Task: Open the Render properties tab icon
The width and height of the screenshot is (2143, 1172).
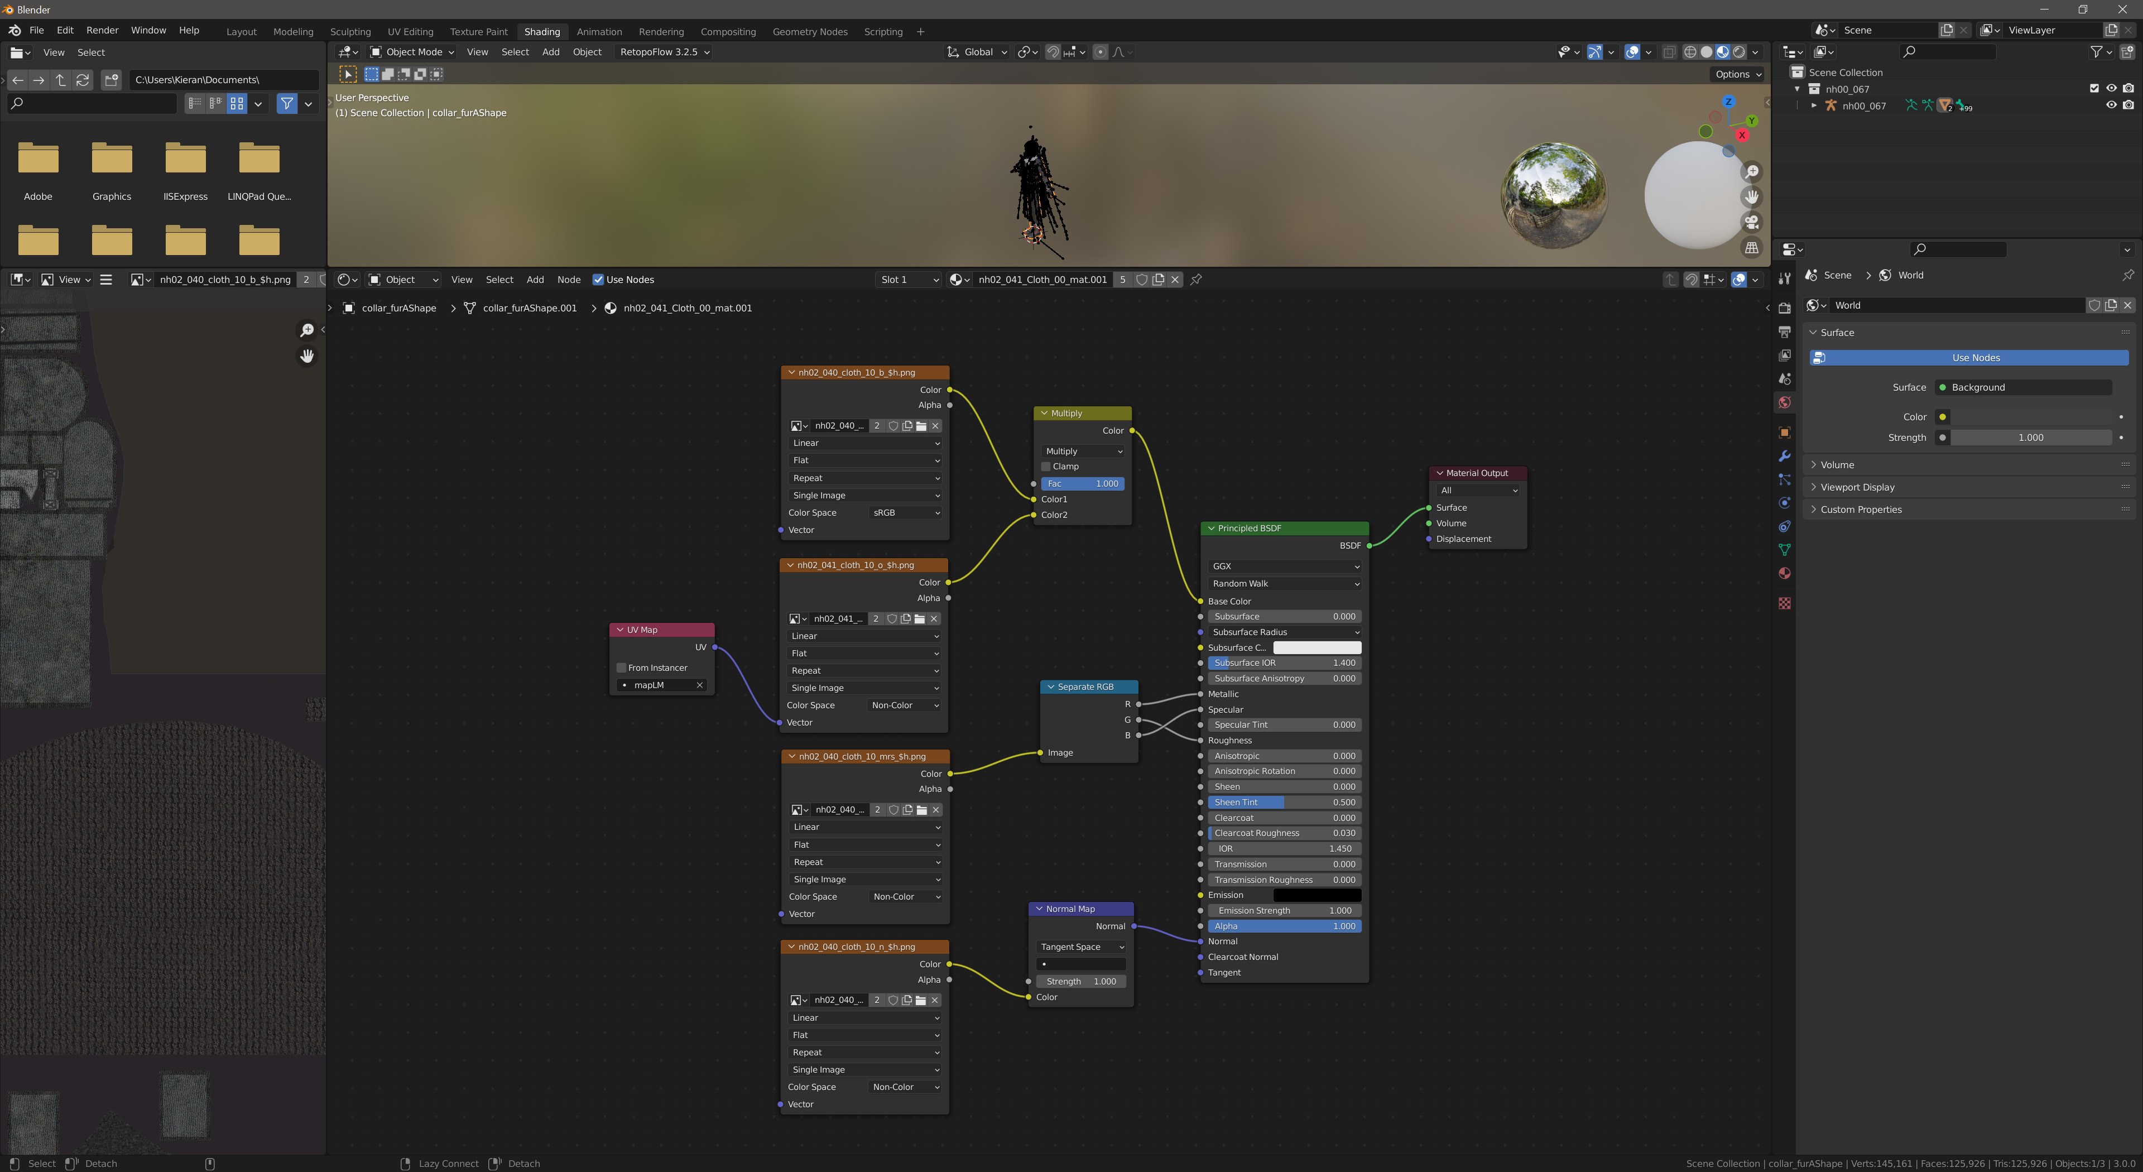Action: tap(1784, 308)
